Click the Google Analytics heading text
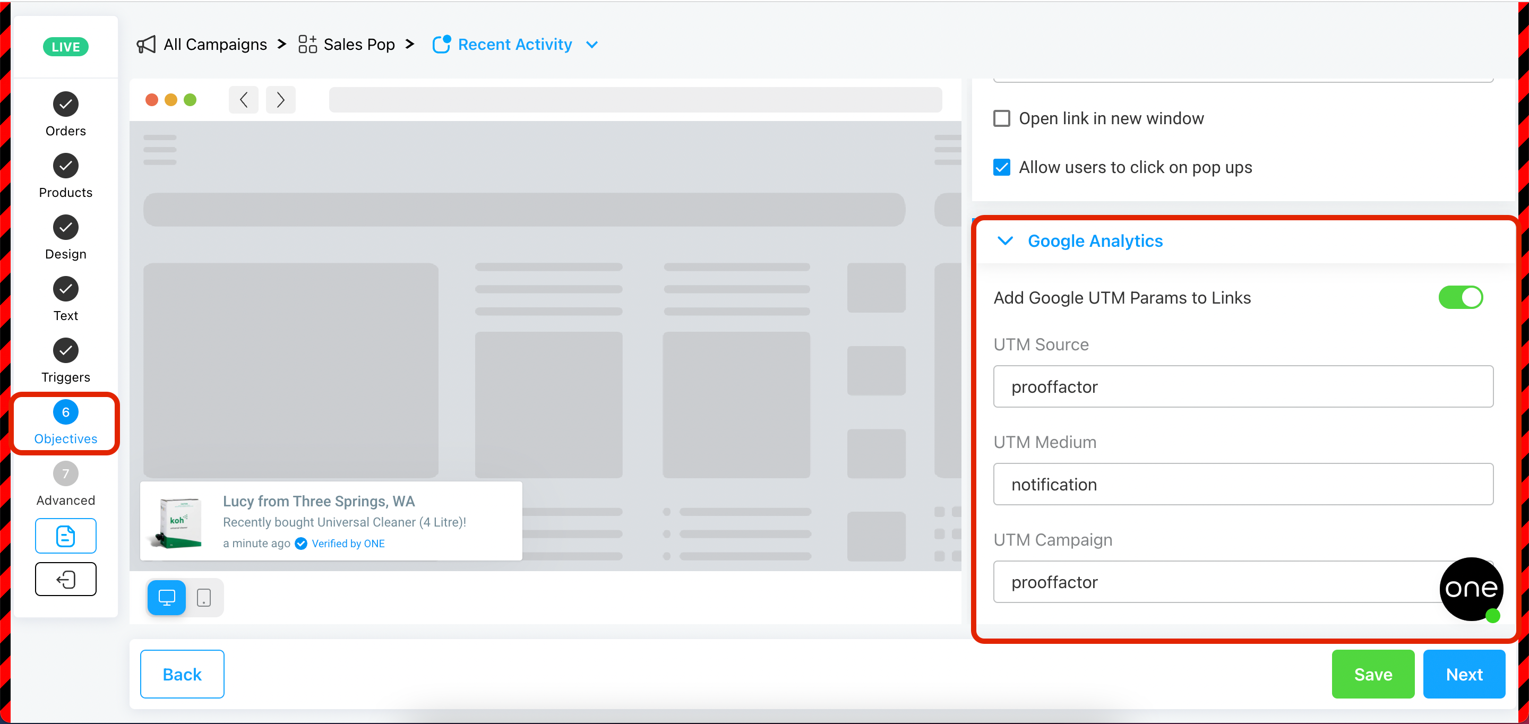1529x724 pixels. pos(1095,241)
